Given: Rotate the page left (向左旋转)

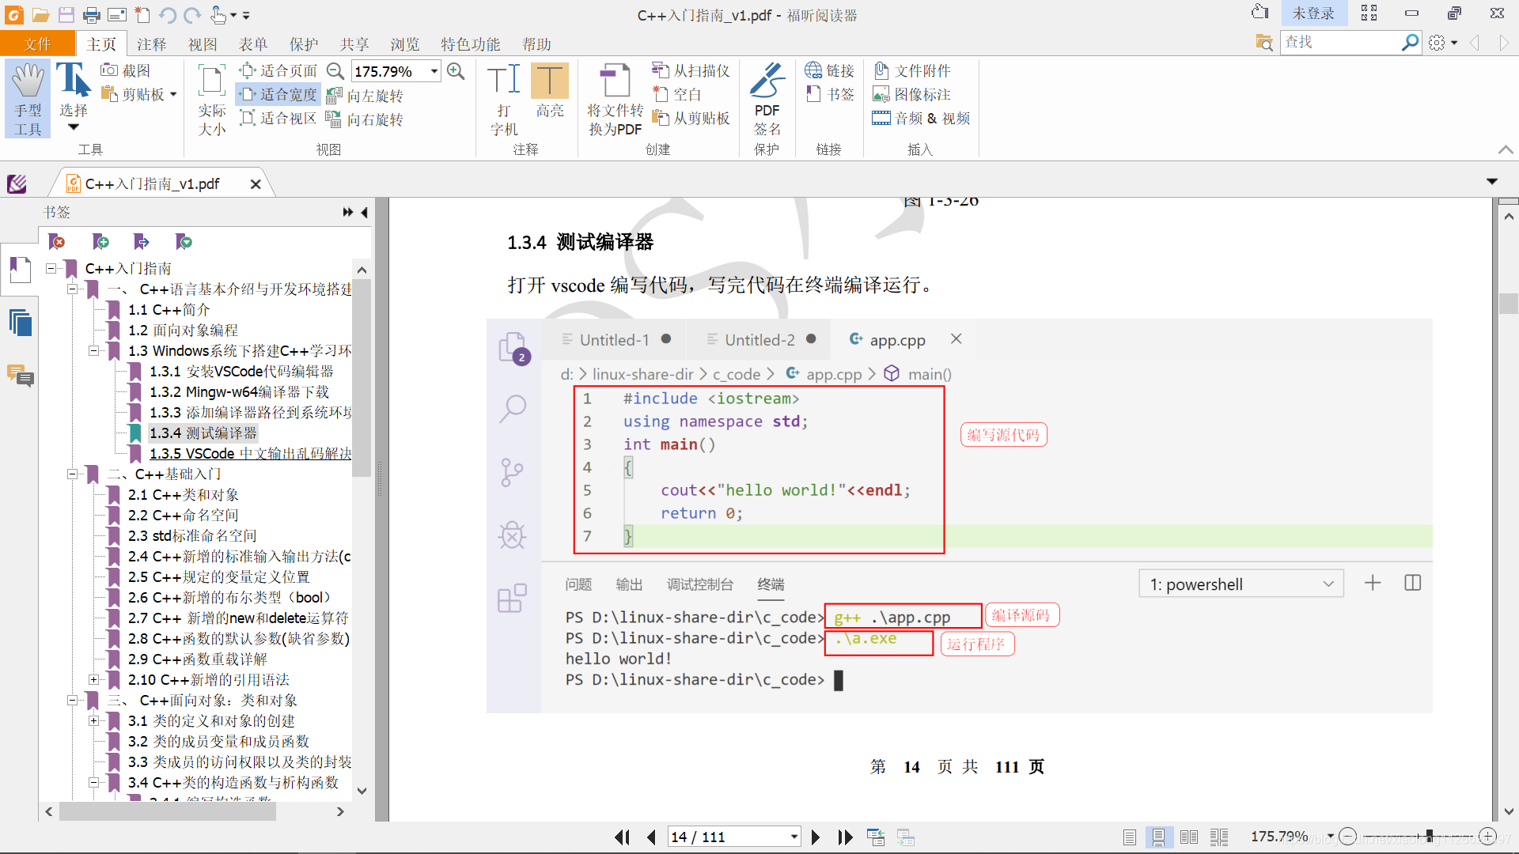Looking at the screenshot, I should click(366, 96).
